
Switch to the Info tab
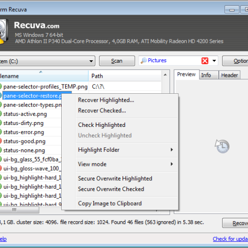coord(209,75)
